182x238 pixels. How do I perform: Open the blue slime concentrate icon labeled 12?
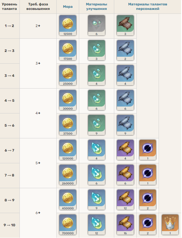(97, 224)
